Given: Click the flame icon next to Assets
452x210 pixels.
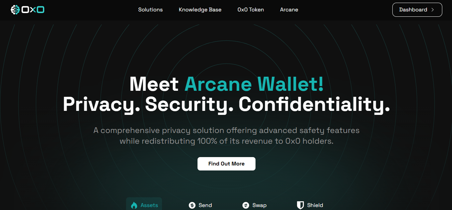Looking at the screenshot, I should [134, 205].
